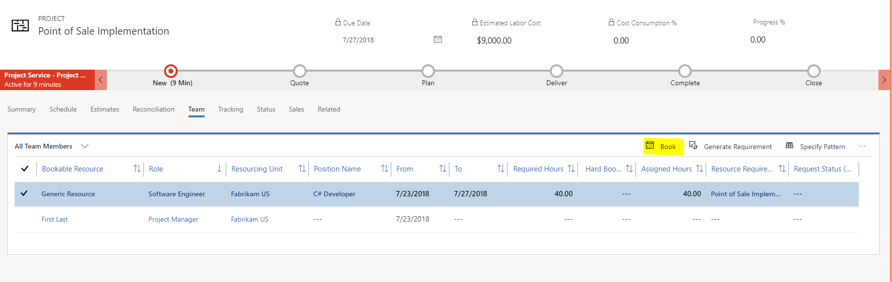
Task: Open the Generic Resource link
Action: [x=68, y=194]
